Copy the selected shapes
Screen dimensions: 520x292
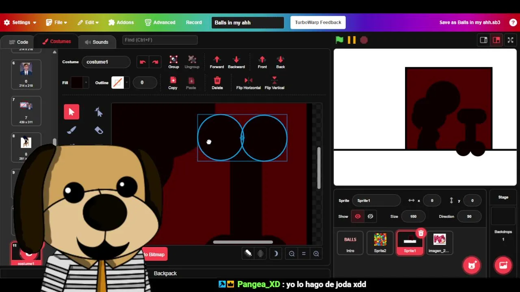point(173,83)
